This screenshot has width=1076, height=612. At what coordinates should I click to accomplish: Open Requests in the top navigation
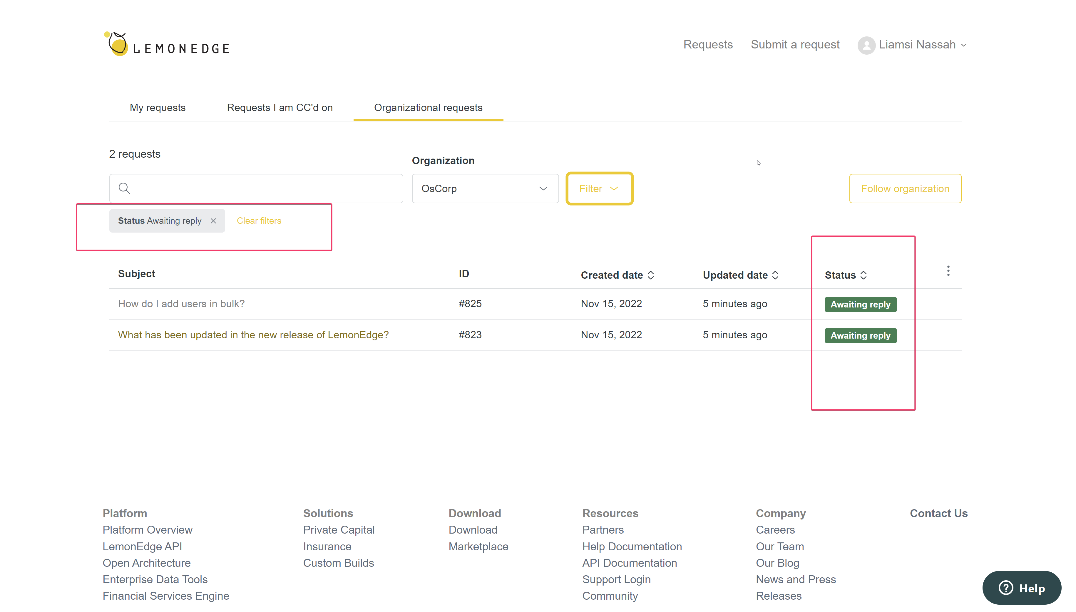(x=707, y=45)
